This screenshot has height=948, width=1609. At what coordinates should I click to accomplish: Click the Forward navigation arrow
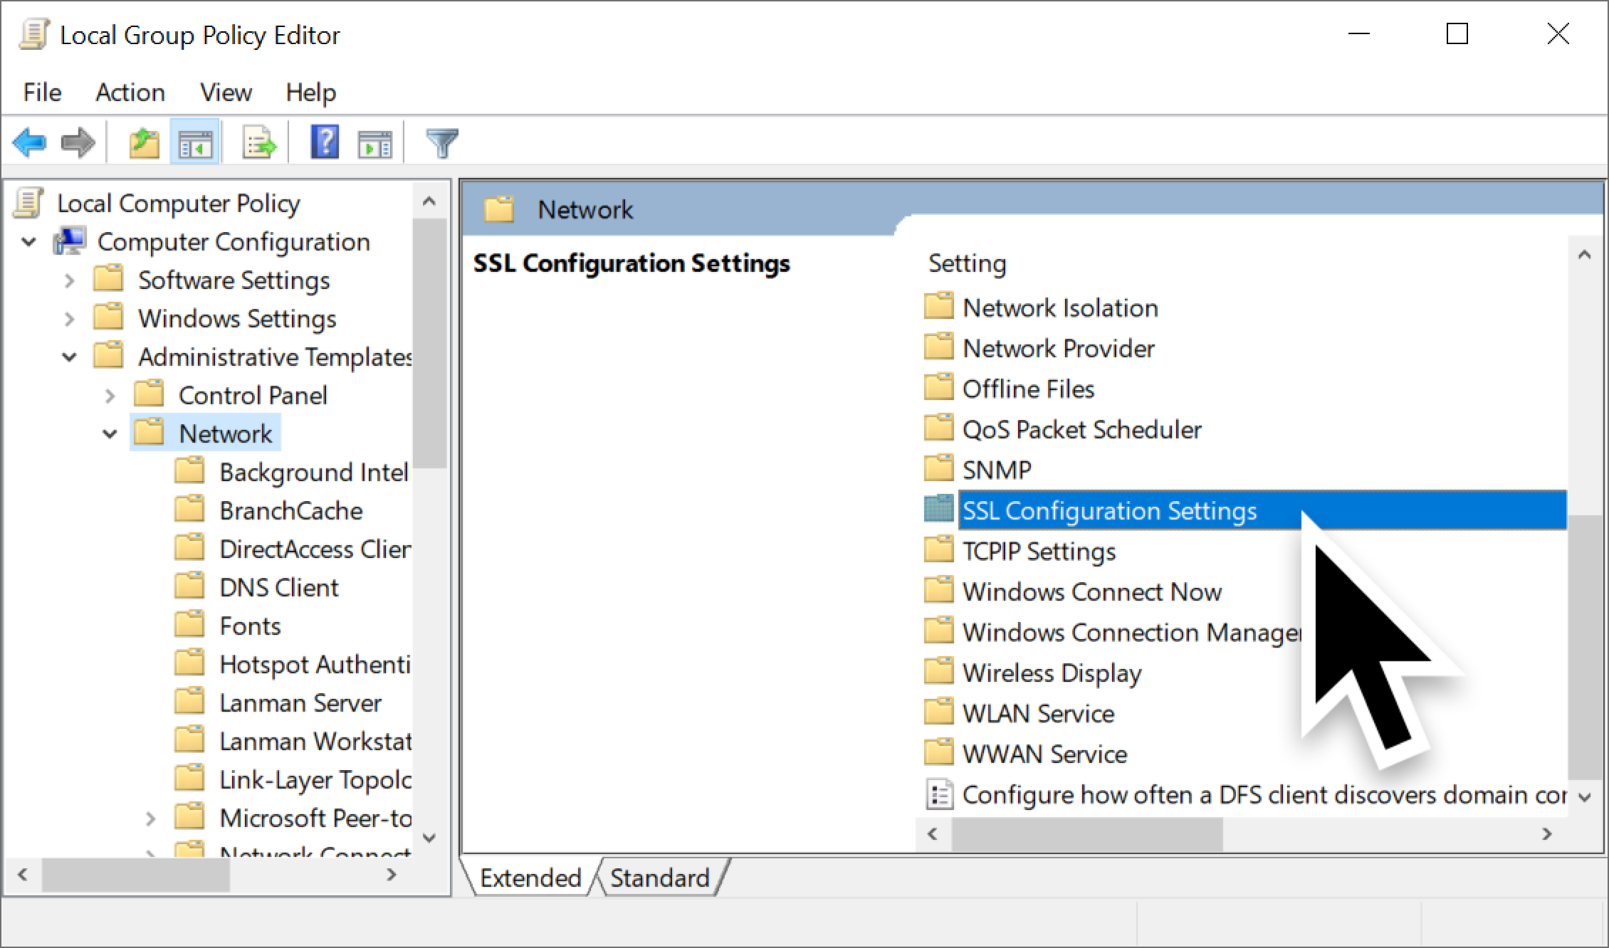tap(78, 142)
